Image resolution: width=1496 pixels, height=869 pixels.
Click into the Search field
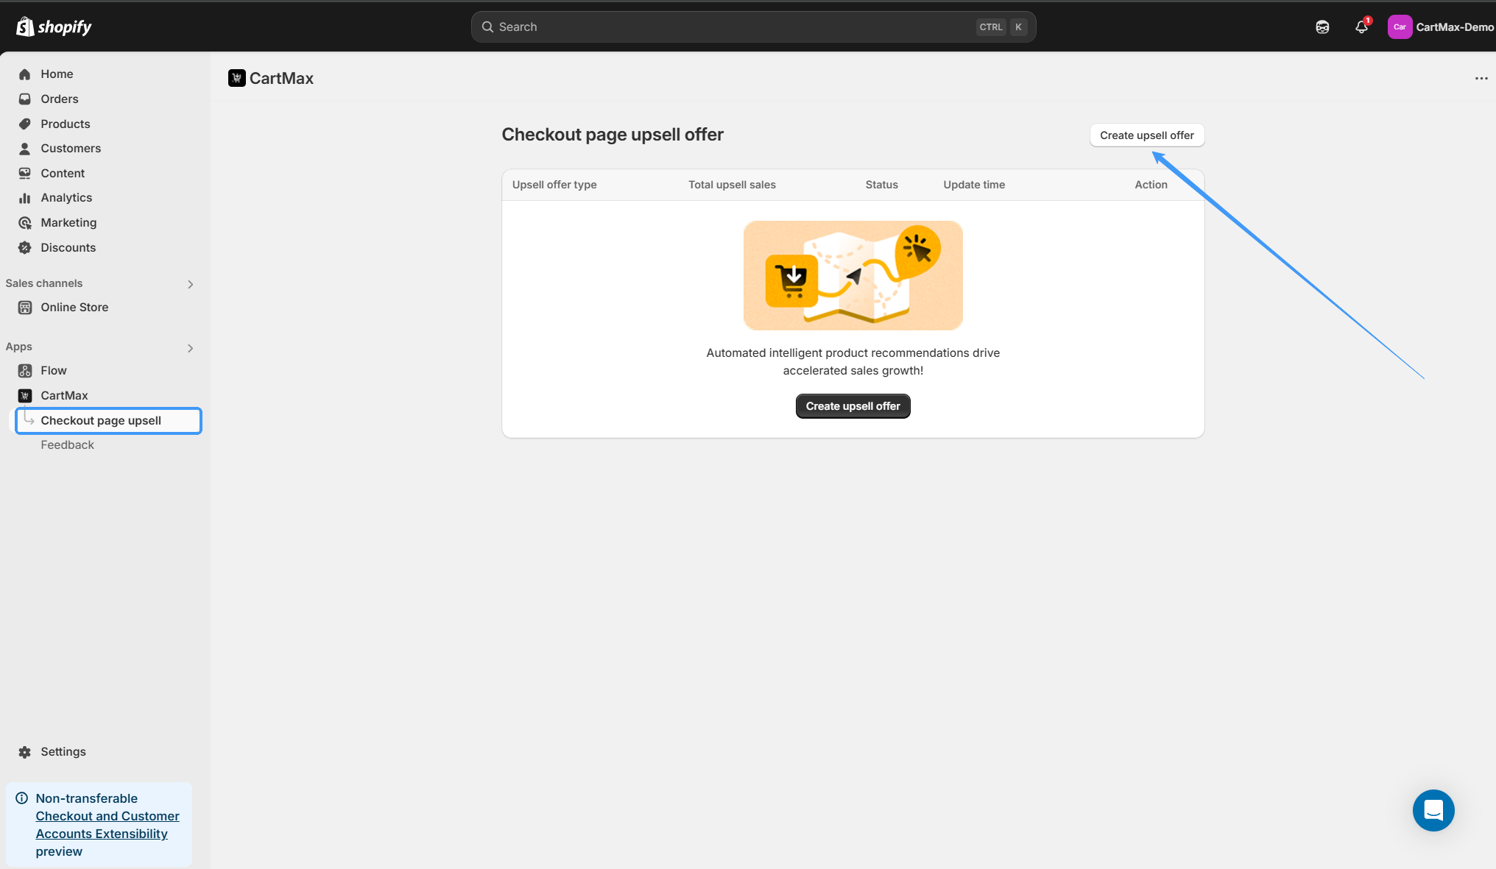pyautogui.click(x=736, y=27)
